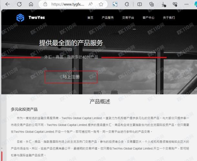
Task: Open browser essentials heart icon
Action: click(x=175, y=5)
